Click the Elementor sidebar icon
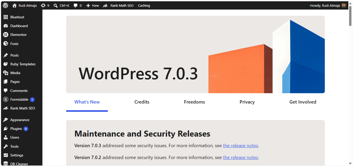 [x=6, y=35]
